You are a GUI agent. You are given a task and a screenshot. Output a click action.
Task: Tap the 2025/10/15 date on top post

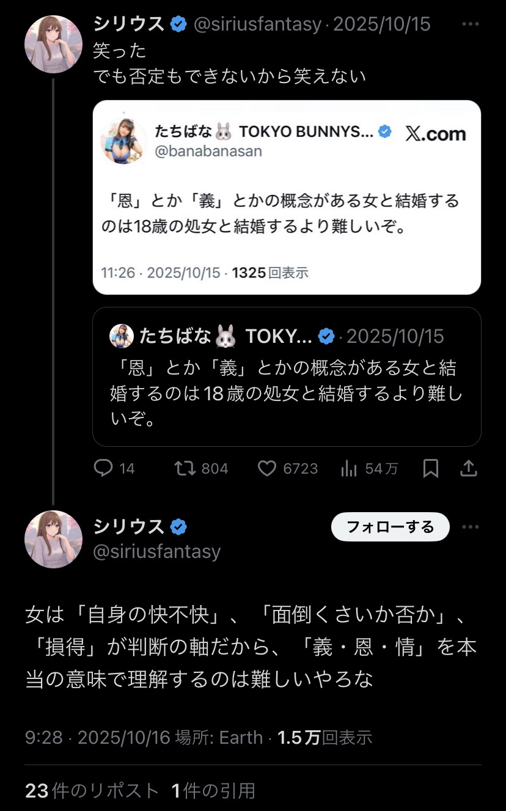[x=382, y=24]
